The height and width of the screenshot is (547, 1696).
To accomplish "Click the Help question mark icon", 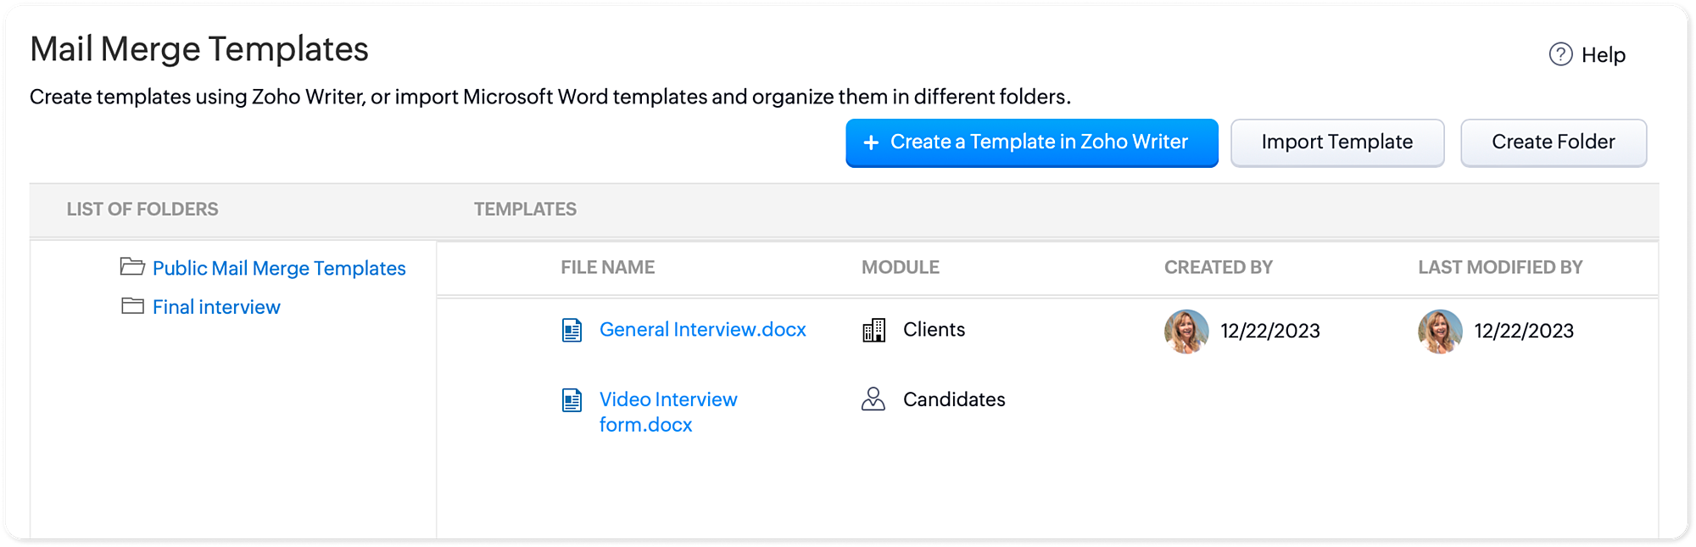I will tap(1560, 54).
